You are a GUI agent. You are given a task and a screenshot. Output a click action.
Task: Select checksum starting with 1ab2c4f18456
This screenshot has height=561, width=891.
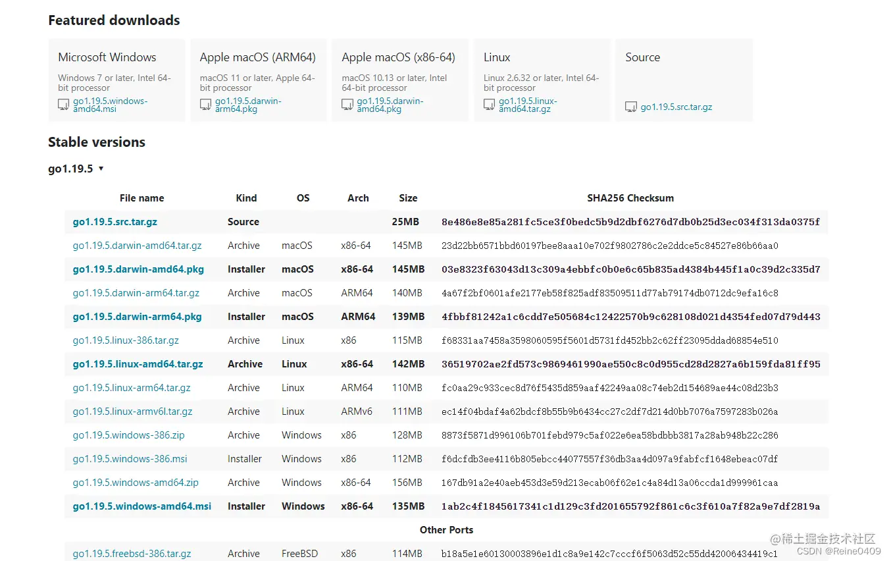pos(631,506)
